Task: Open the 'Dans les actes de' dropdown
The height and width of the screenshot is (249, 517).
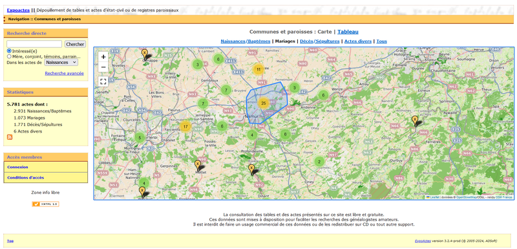Action: [x=61, y=62]
